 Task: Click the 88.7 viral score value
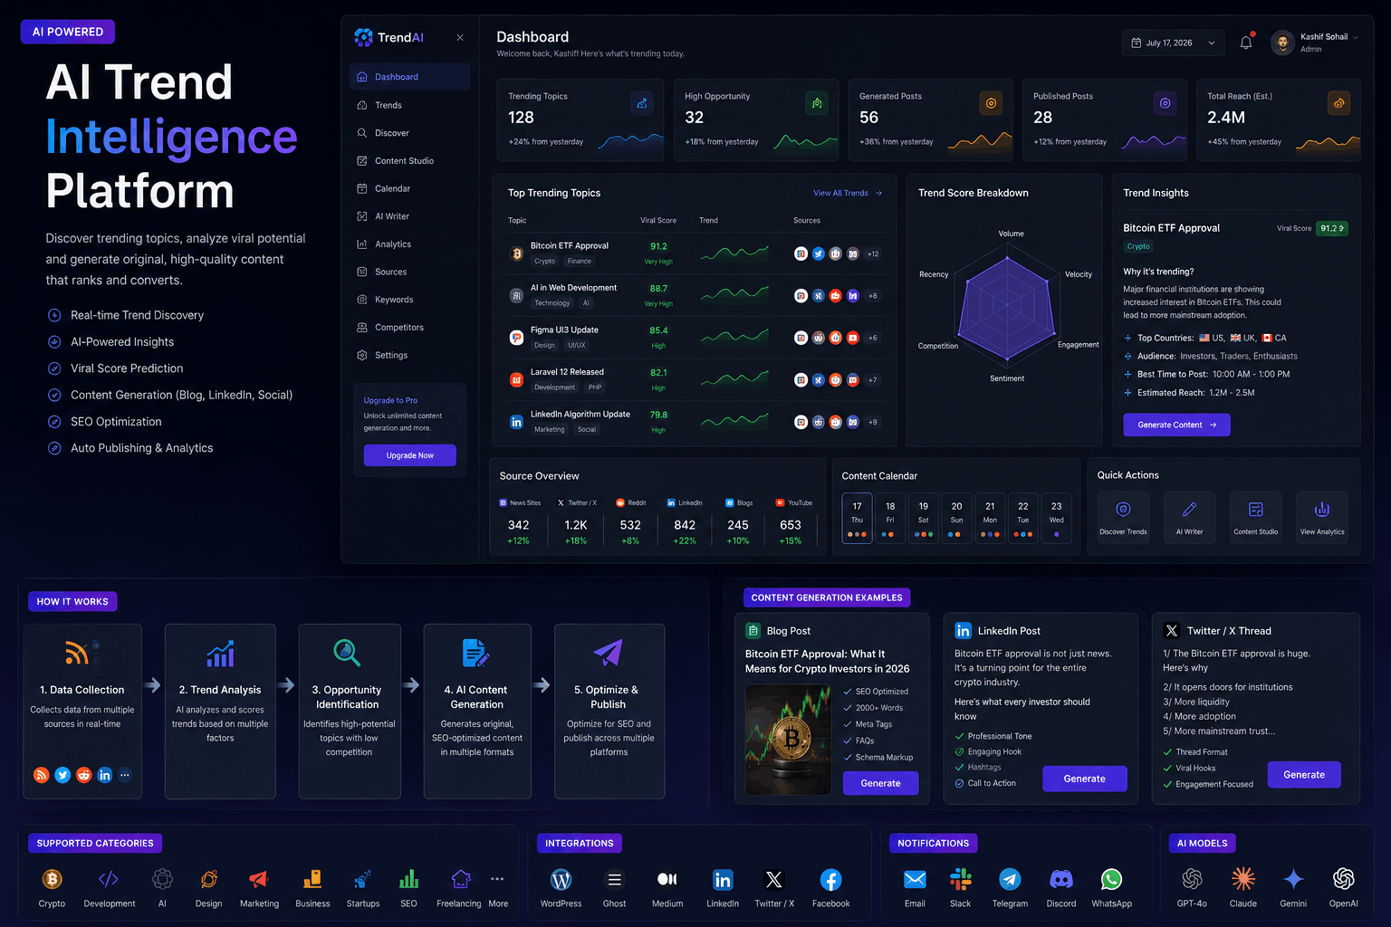tap(658, 289)
